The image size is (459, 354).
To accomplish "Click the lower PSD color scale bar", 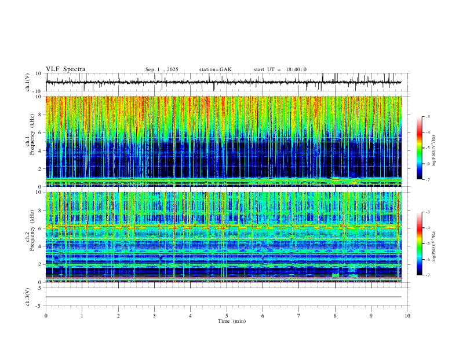I will 420,244.
